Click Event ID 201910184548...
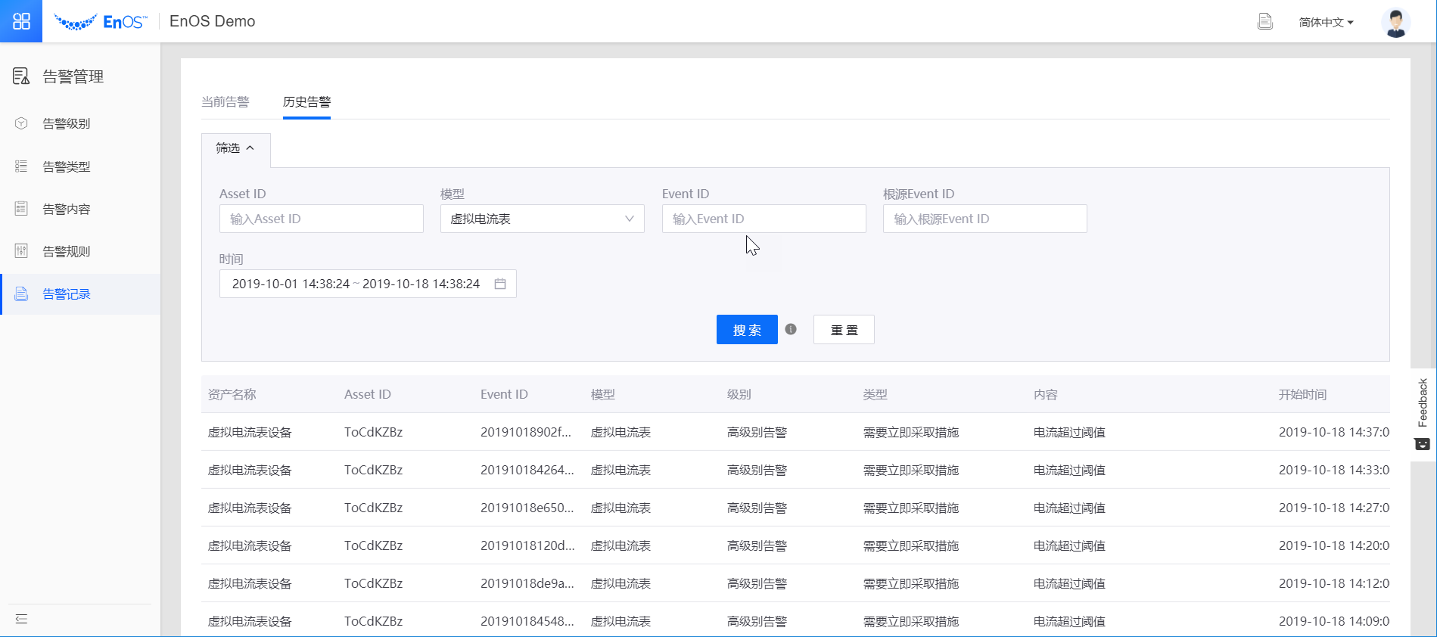 [x=527, y=621]
